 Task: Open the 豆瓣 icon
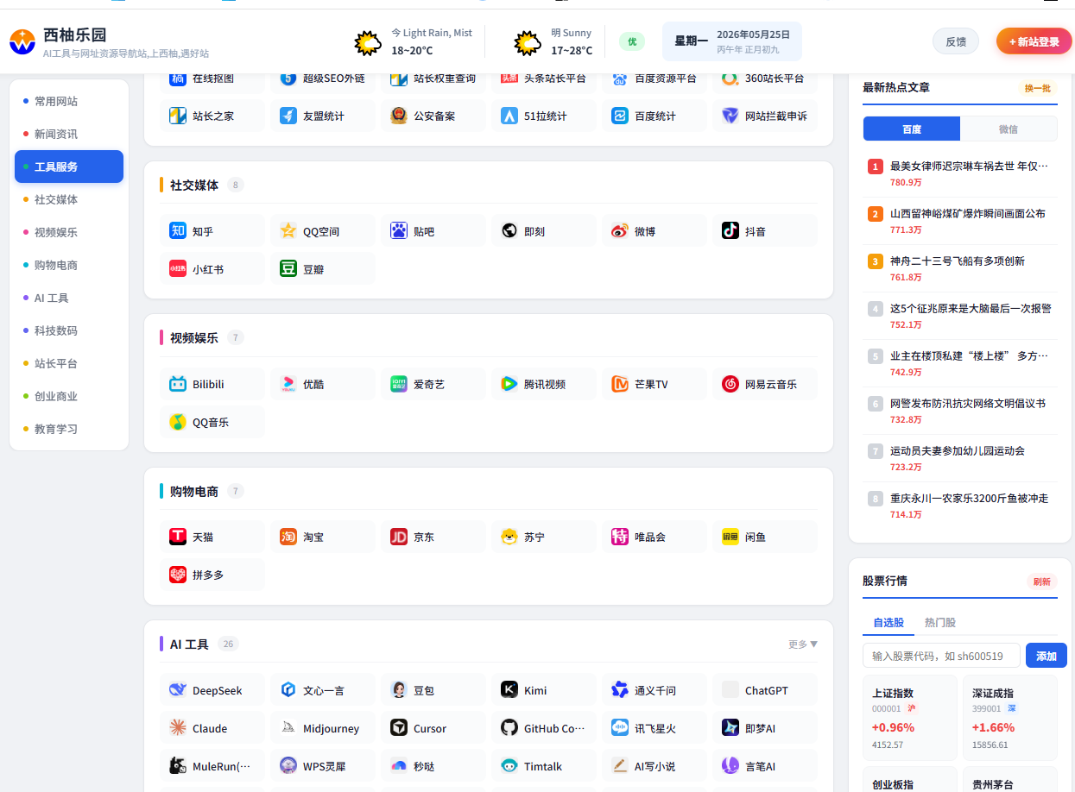(x=288, y=268)
